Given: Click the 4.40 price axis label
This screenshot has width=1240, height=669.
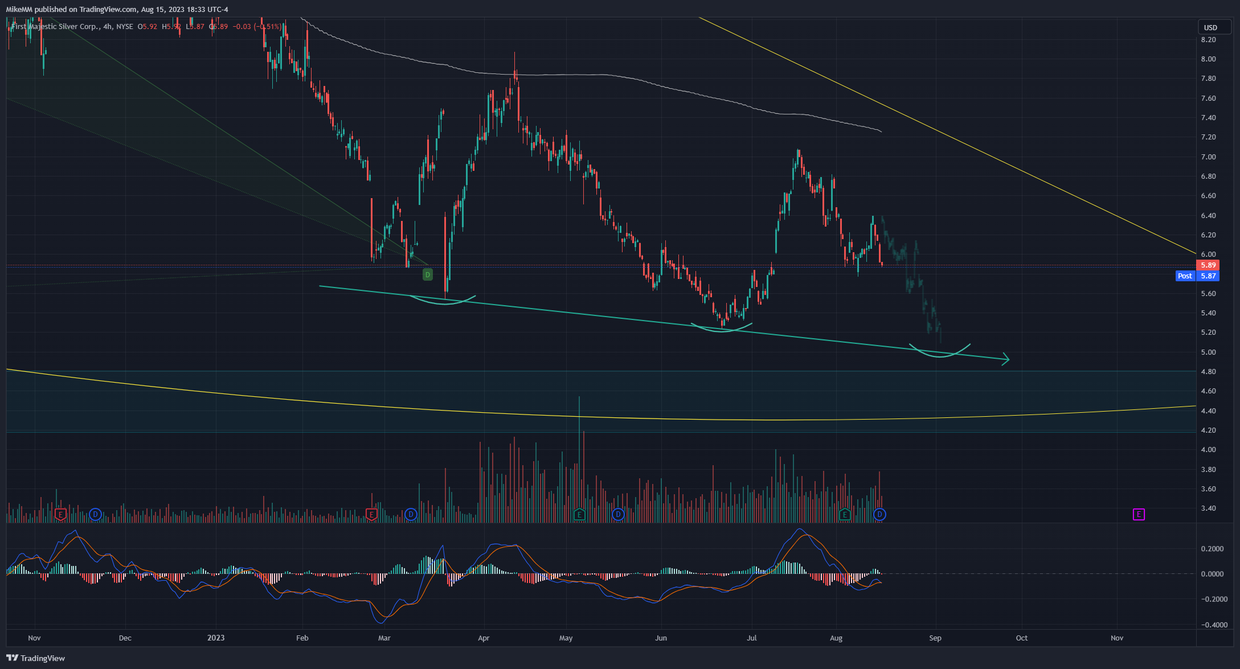Looking at the screenshot, I should pos(1208,411).
